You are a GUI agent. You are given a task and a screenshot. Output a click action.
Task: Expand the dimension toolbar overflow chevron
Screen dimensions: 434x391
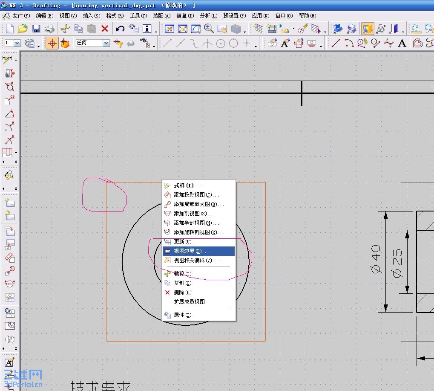click(16, 162)
